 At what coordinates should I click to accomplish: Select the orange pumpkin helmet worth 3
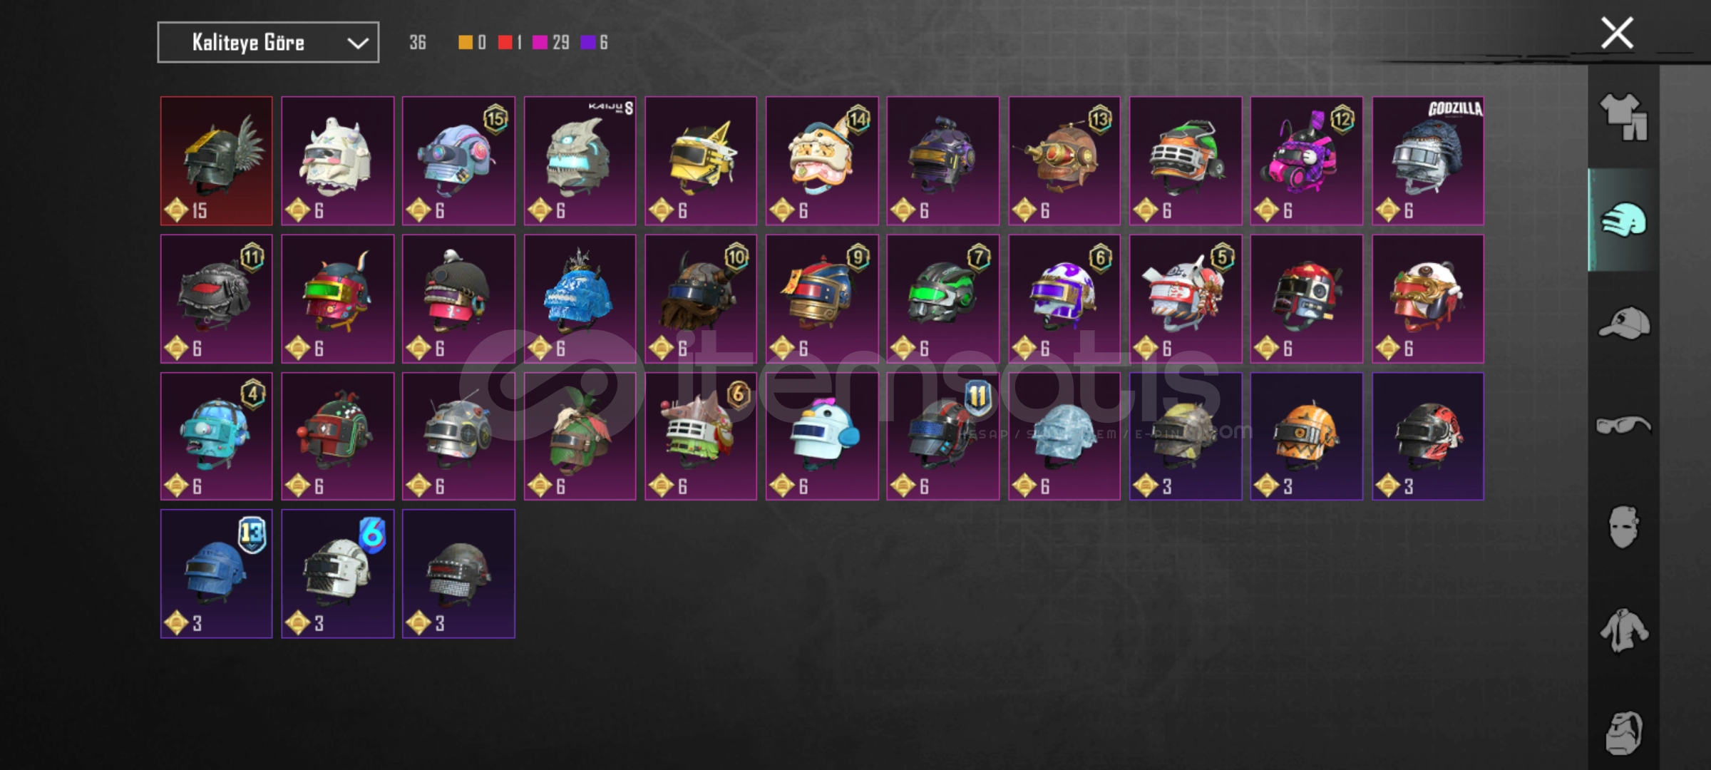(x=1307, y=436)
